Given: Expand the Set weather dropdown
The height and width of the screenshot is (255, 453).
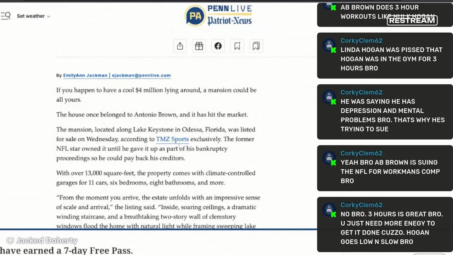Looking at the screenshot, I should click(x=33, y=16).
